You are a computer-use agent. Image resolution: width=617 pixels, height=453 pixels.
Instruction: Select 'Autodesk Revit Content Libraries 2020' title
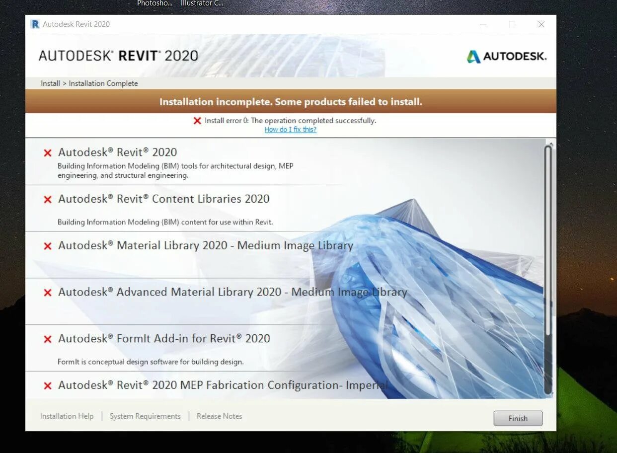163,199
